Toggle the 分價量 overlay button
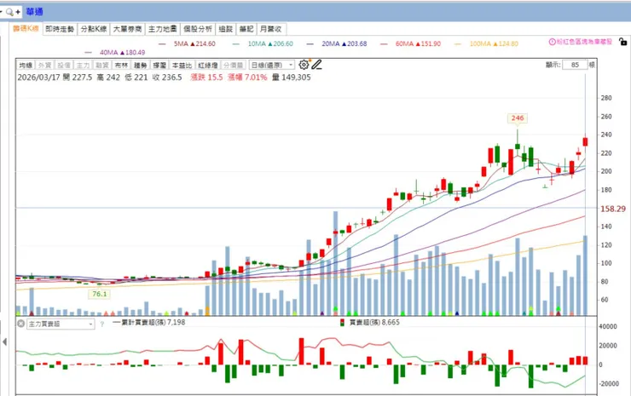This screenshot has height=396, width=631. click(x=233, y=65)
